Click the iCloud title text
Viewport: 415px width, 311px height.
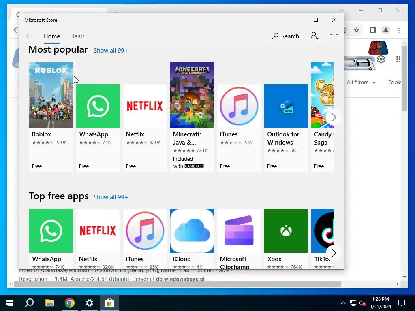point(182,259)
